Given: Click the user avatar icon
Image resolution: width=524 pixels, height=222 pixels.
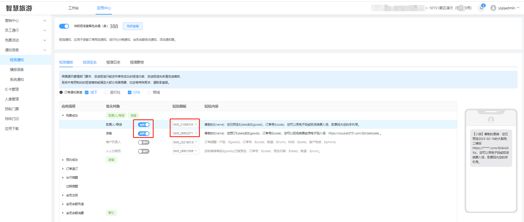Looking at the screenshot, I should [493, 8].
